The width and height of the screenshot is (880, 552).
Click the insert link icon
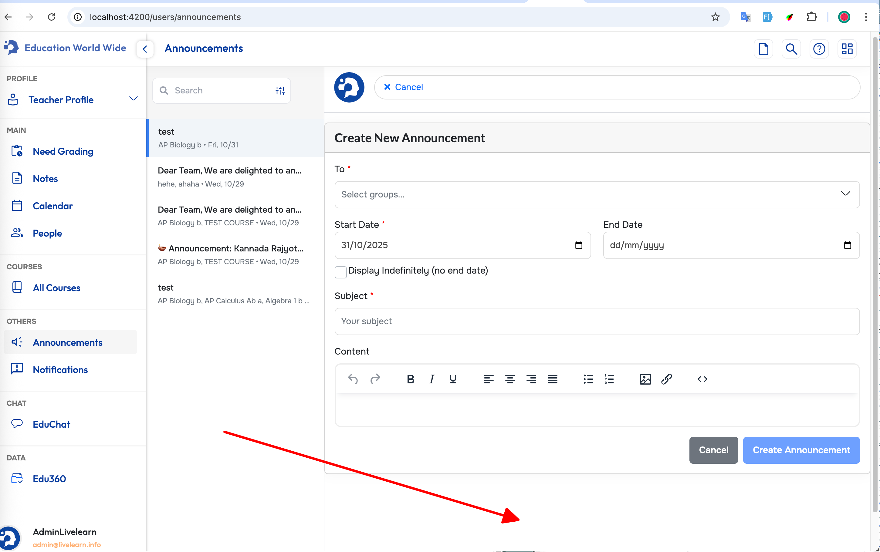[666, 379]
